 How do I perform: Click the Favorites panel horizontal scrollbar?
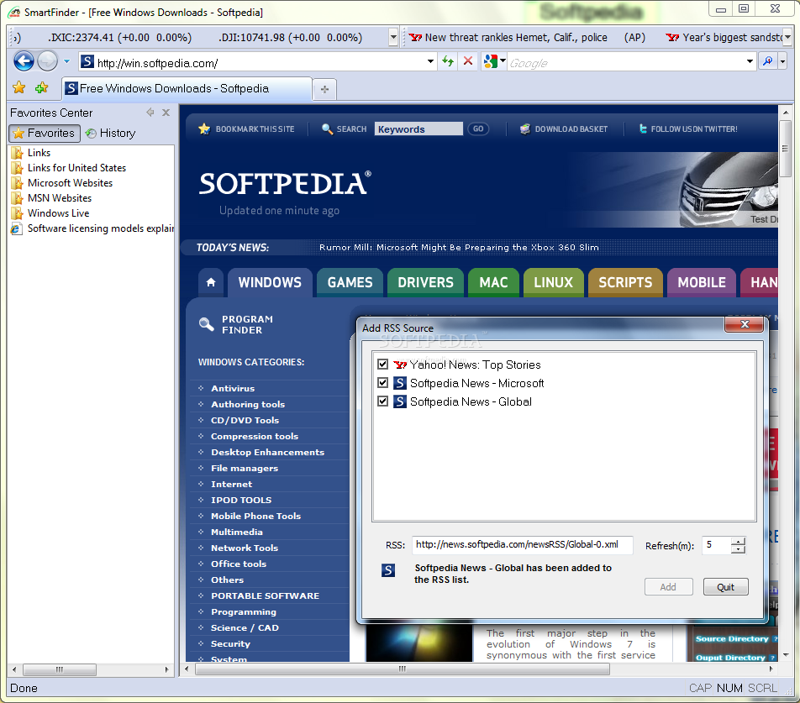(x=59, y=669)
